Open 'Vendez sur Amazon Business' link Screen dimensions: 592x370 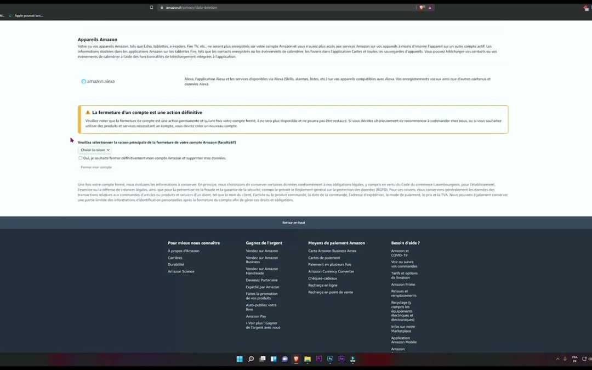261,260
